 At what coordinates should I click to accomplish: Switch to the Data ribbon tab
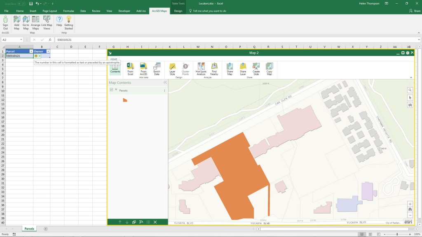point(83,11)
